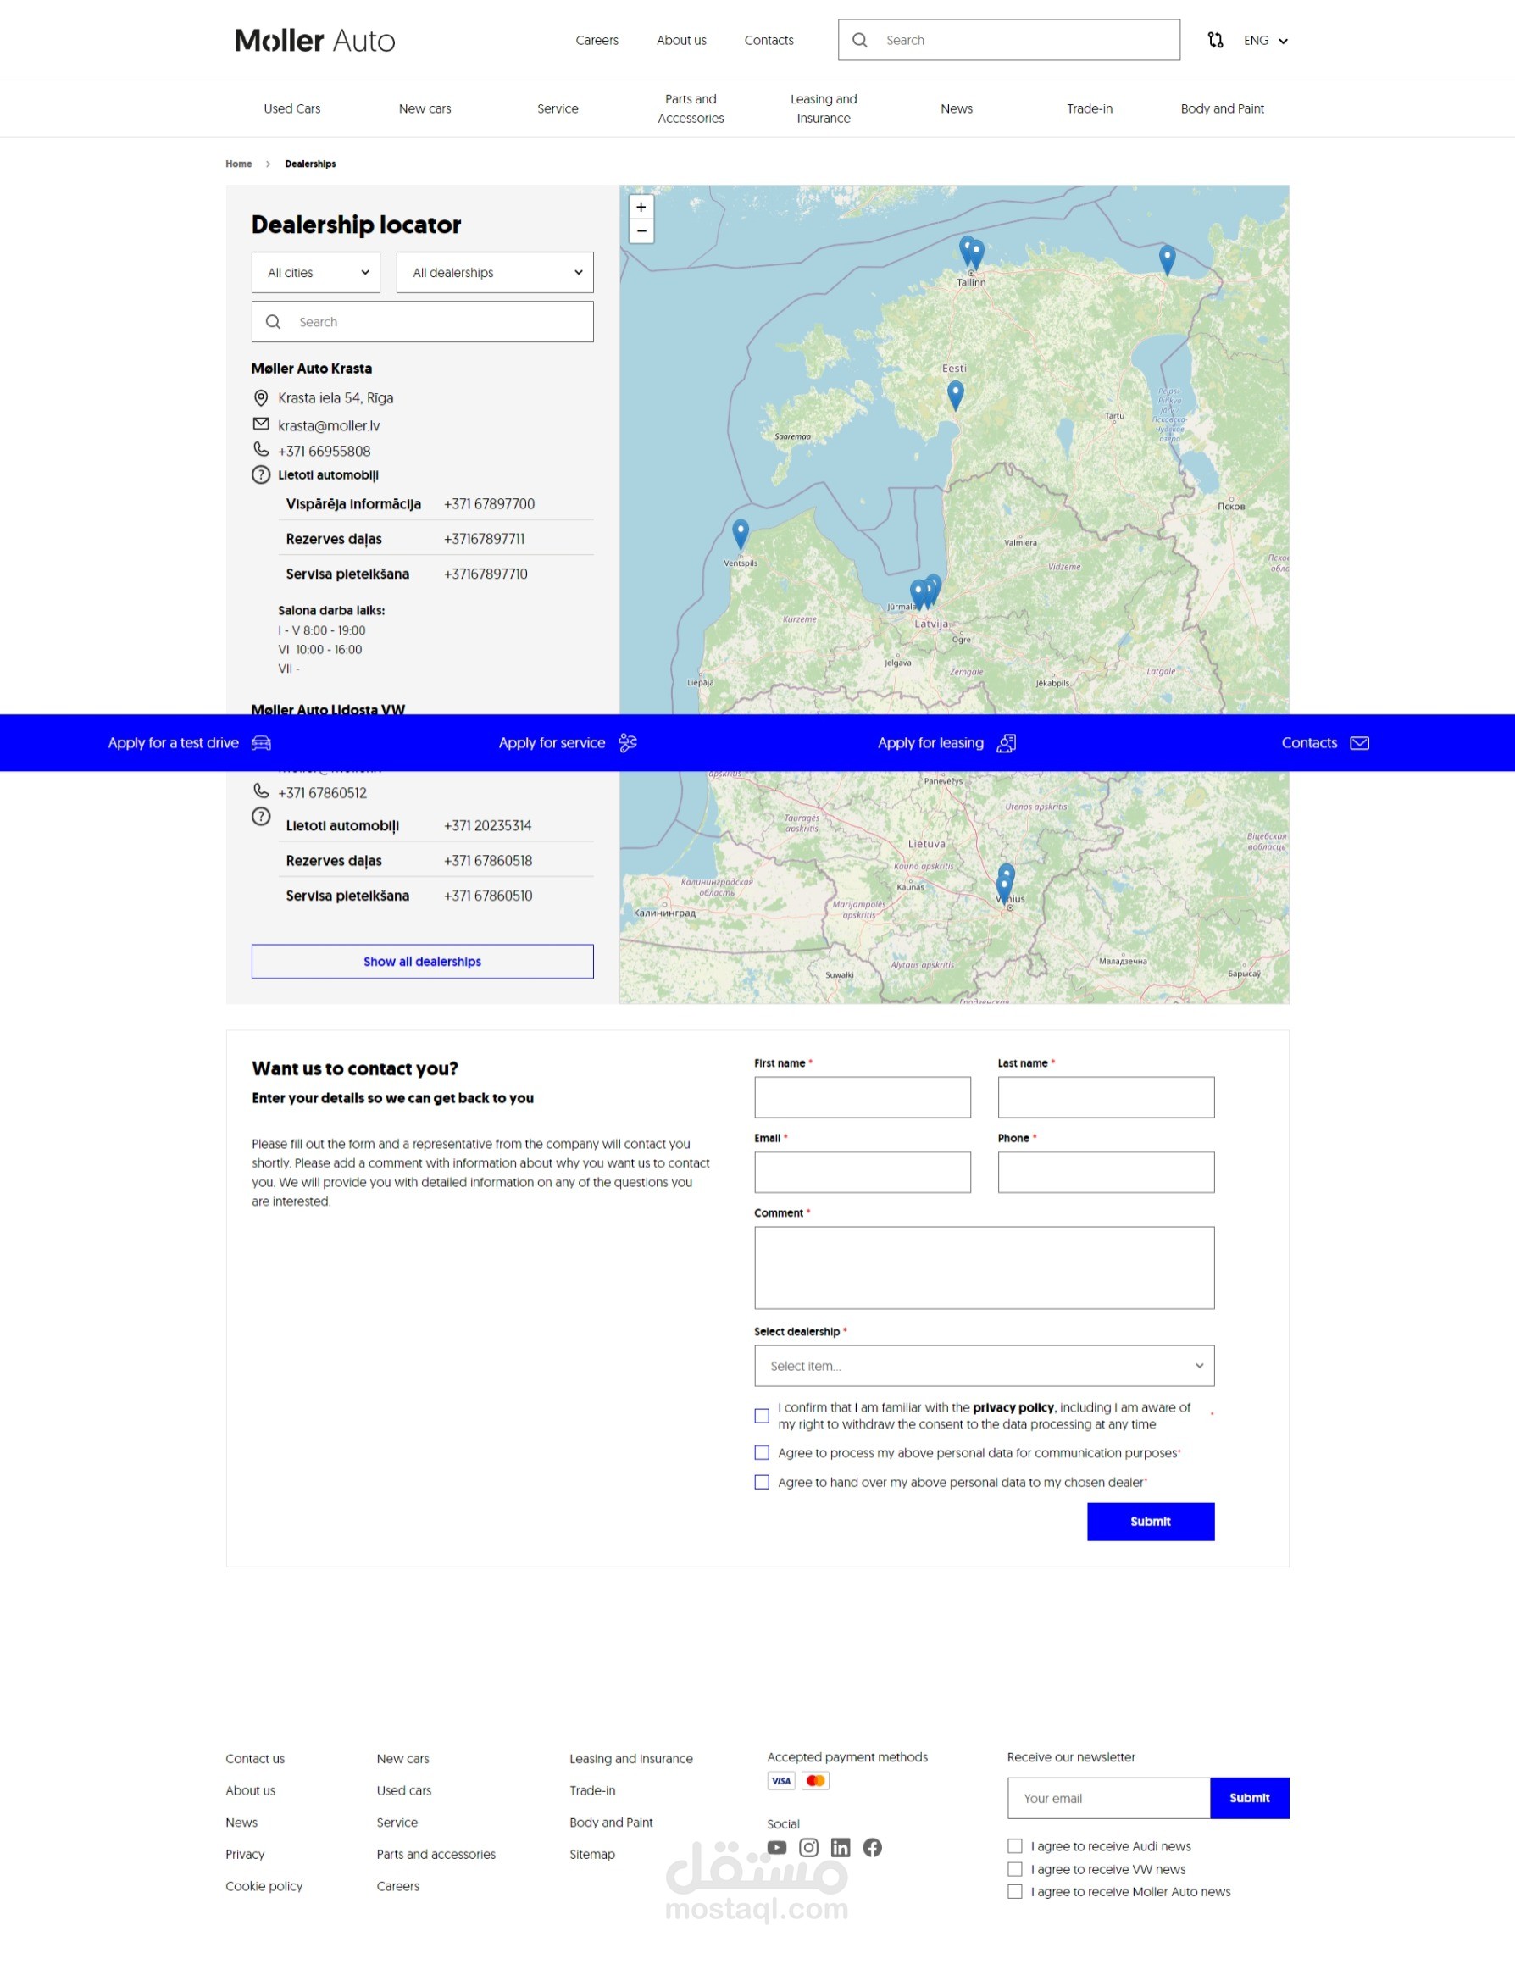Click the Visa payment icon
The height and width of the screenshot is (1964, 1515).
click(x=781, y=1782)
